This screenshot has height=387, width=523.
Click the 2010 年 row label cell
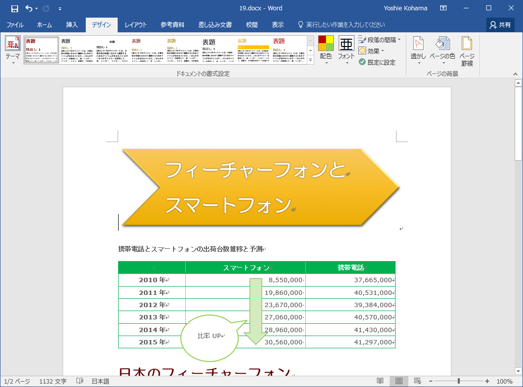(152, 280)
